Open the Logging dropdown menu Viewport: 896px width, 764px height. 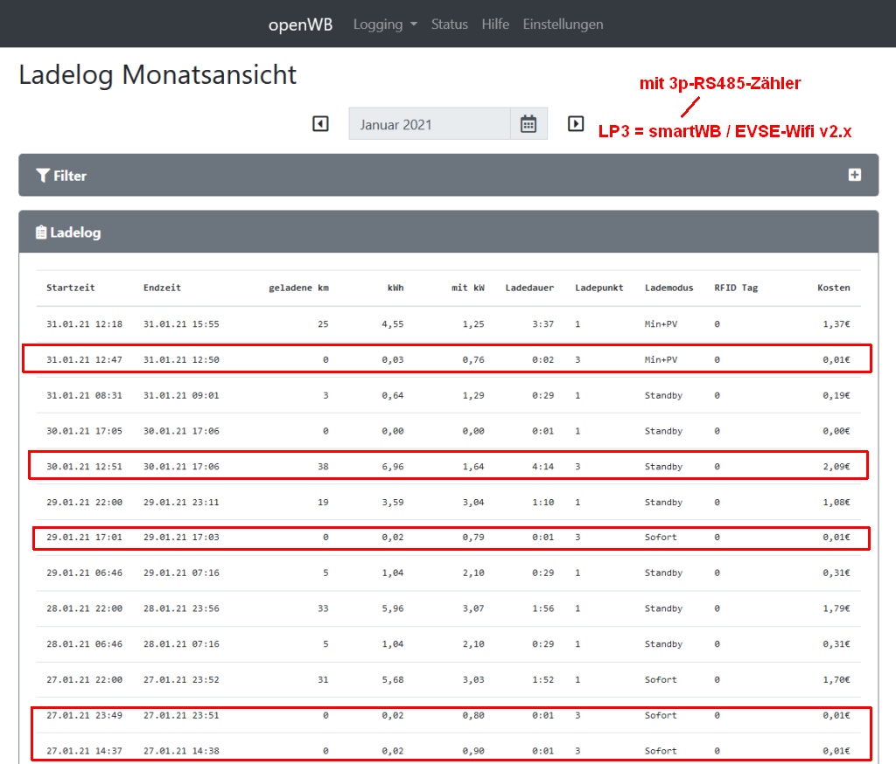pos(385,24)
